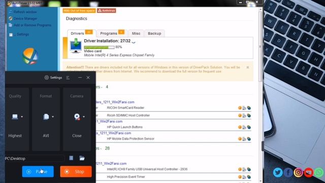Click Ricoh SD/MMC Host Controller text
This screenshot has width=325, height=183.
click(x=128, y=115)
